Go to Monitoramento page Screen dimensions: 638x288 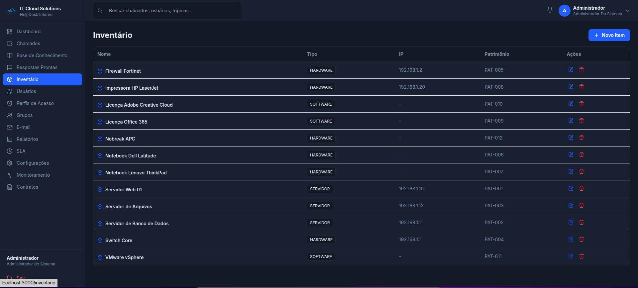click(42, 175)
